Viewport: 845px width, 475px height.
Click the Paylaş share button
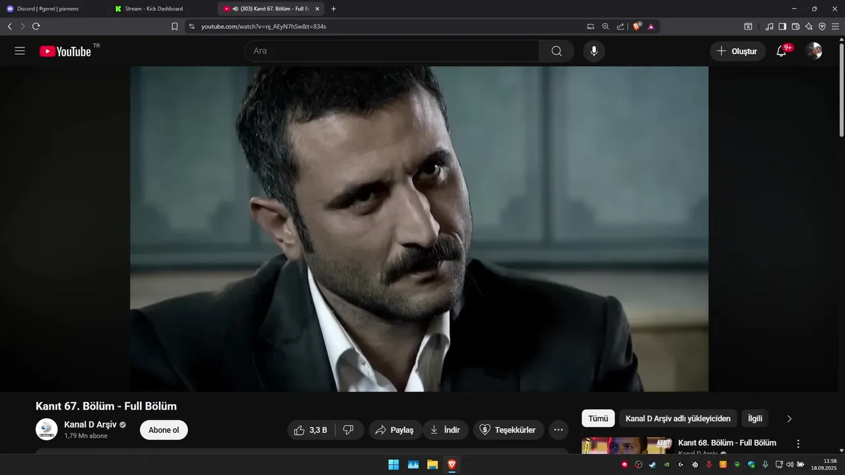point(395,430)
